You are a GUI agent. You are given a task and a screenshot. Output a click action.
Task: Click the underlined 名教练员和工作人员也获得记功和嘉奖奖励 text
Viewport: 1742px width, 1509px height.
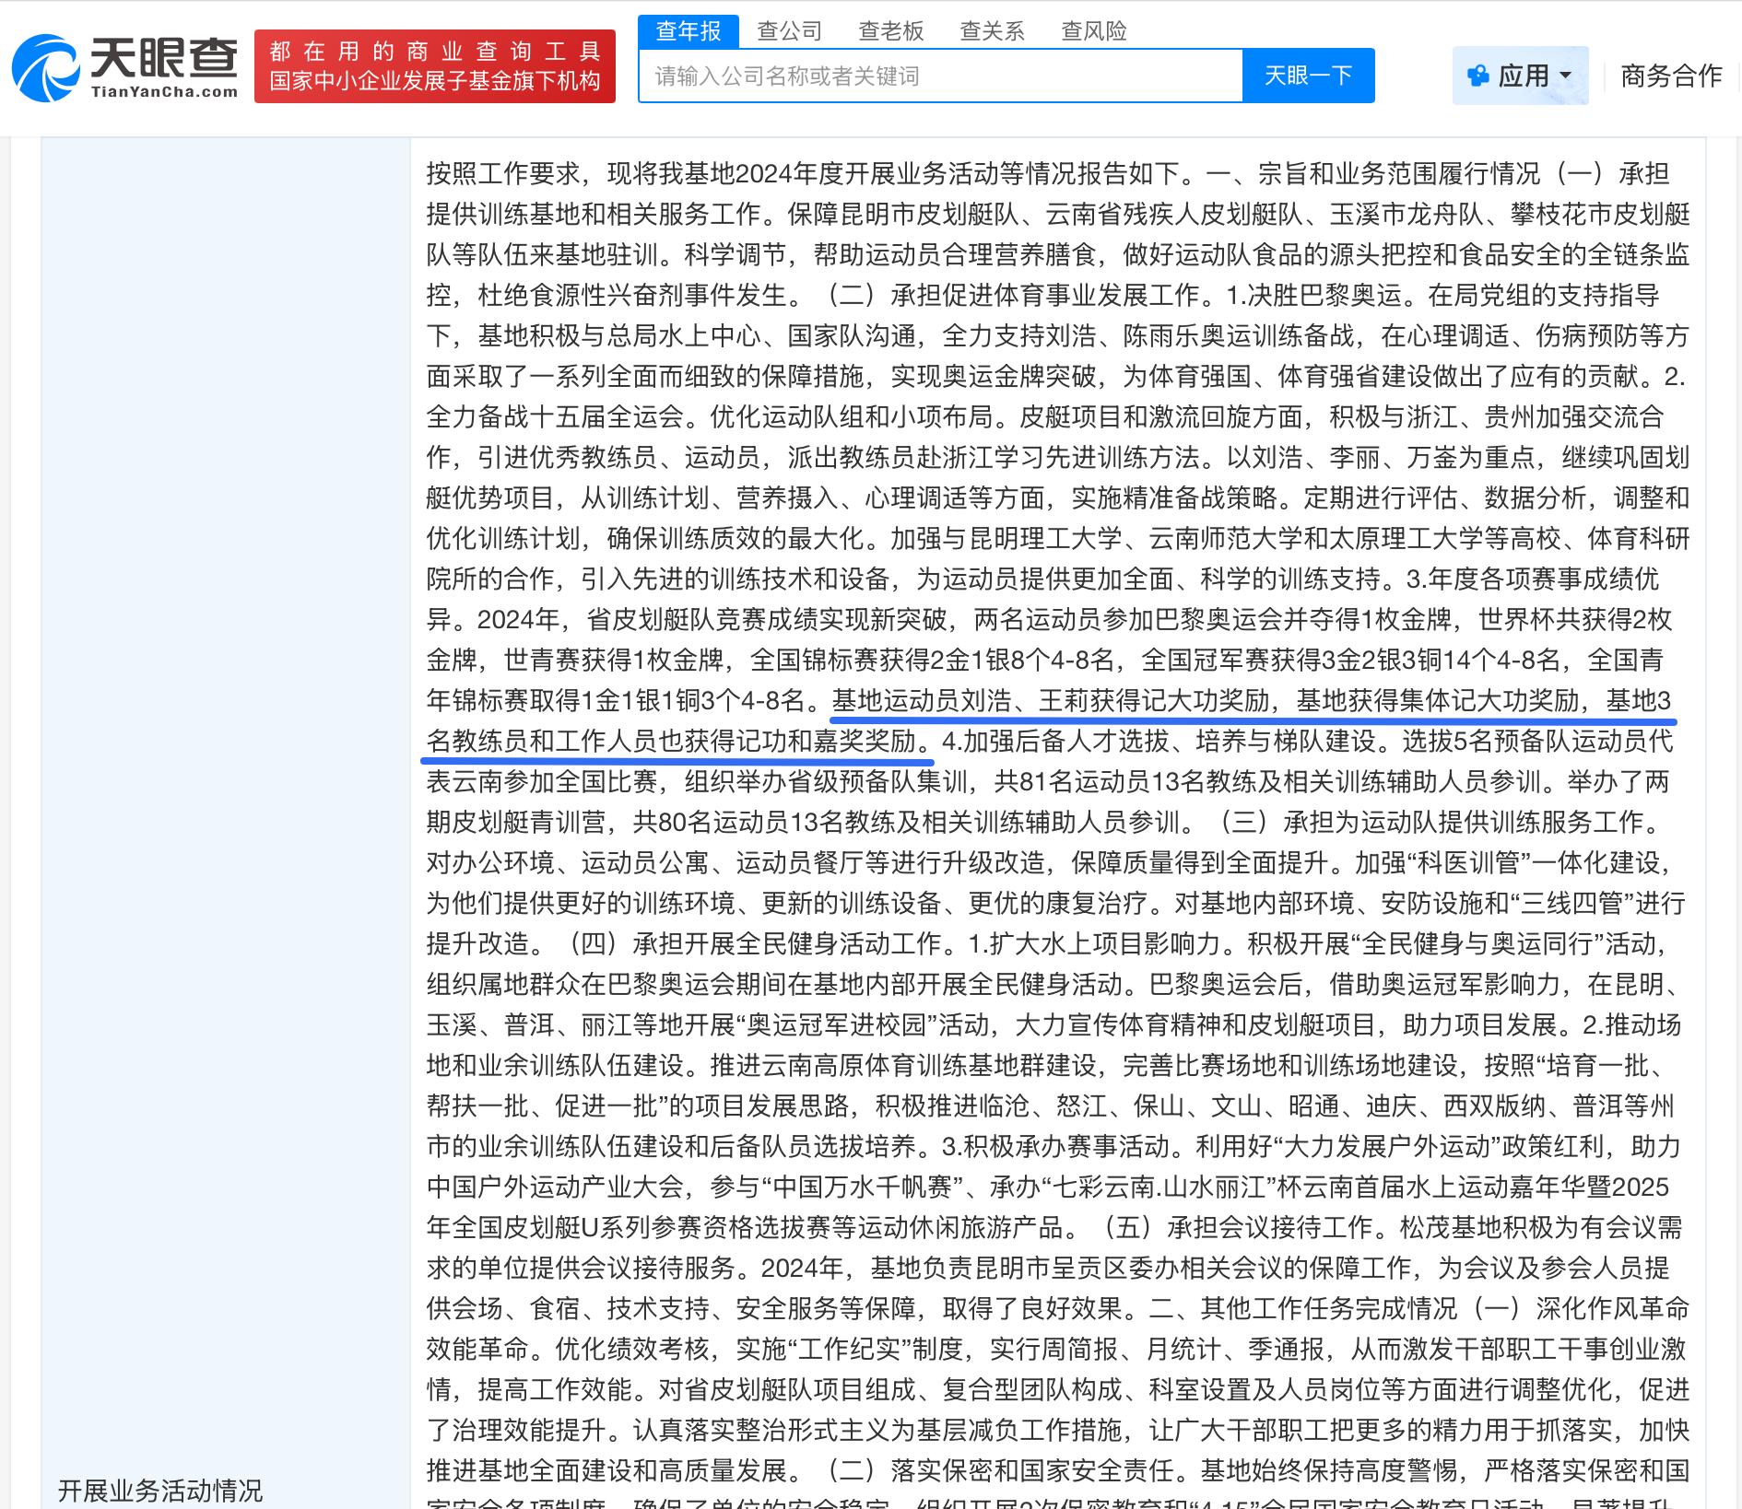coord(678,742)
